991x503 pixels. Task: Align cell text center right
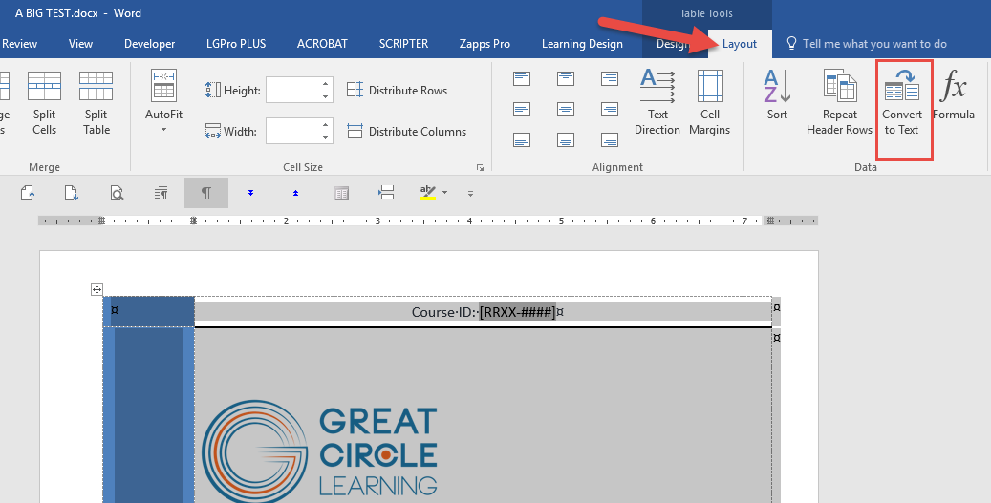[x=610, y=109]
